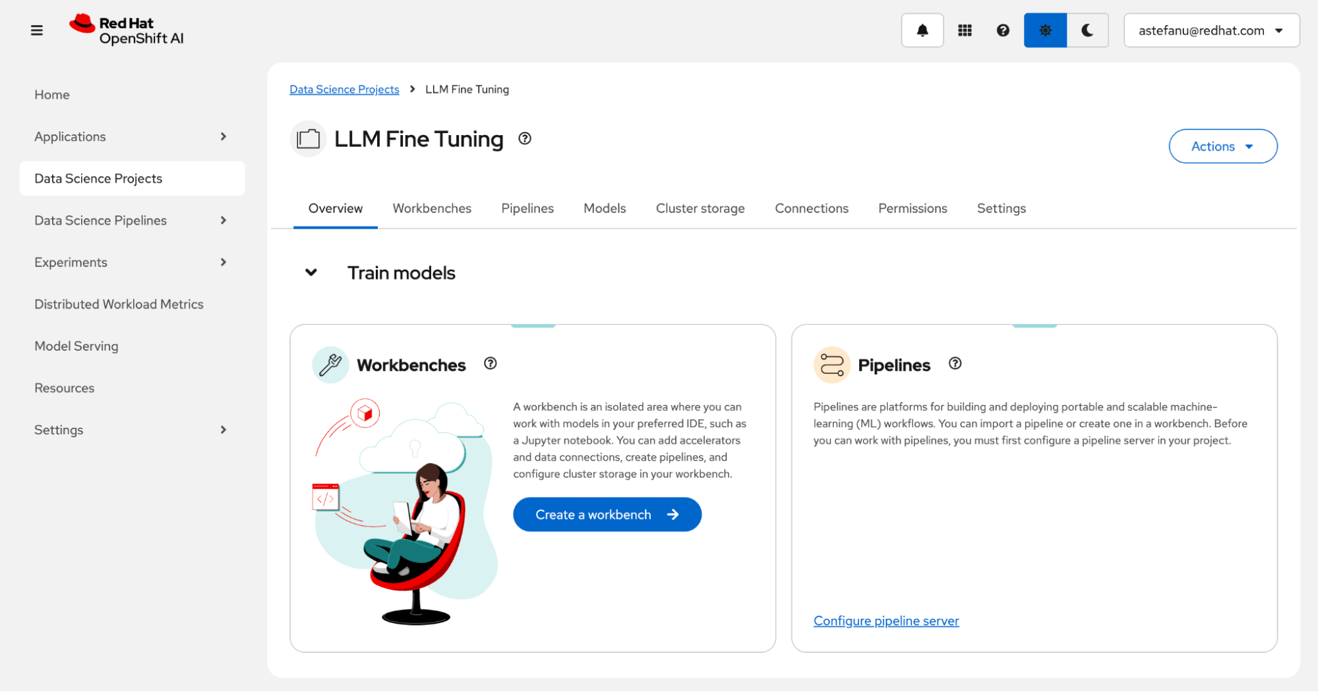Open the Actions dropdown
Viewport: 1318px width, 692px height.
tap(1222, 146)
